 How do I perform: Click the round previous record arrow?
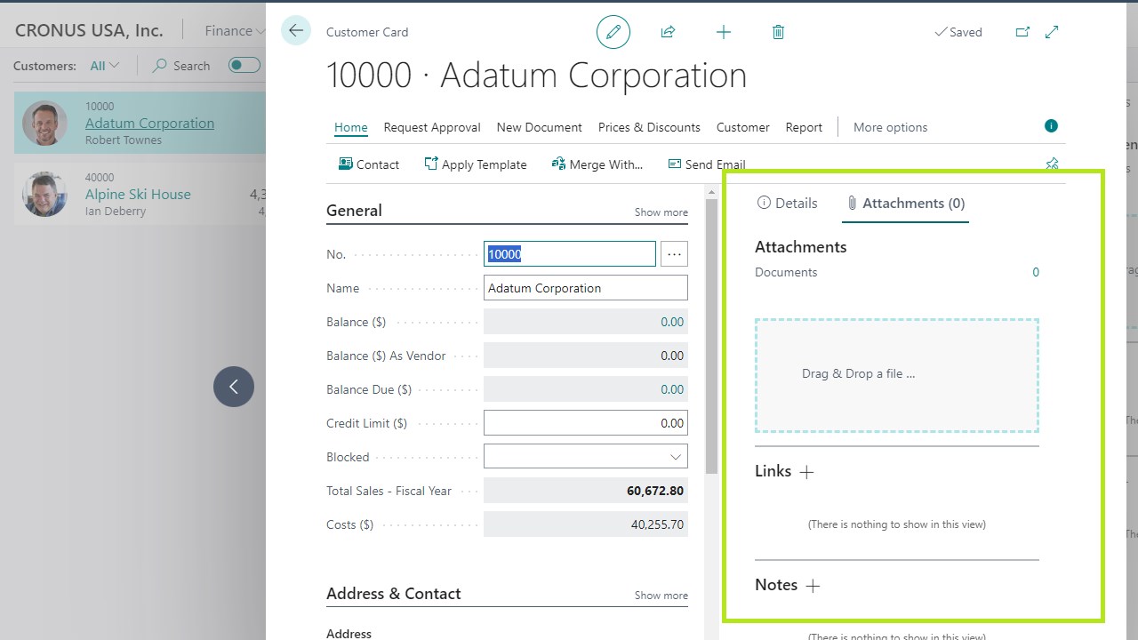pos(234,387)
